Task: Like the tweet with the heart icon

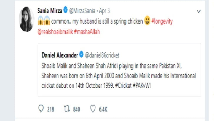Action: tap(93, 109)
